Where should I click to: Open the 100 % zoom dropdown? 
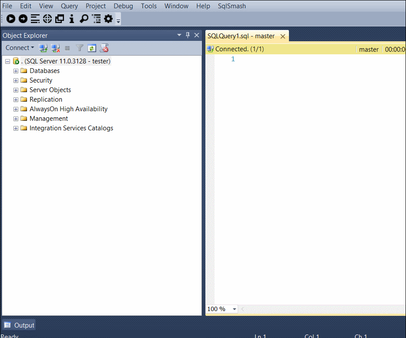pyautogui.click(x=234, y=309)
